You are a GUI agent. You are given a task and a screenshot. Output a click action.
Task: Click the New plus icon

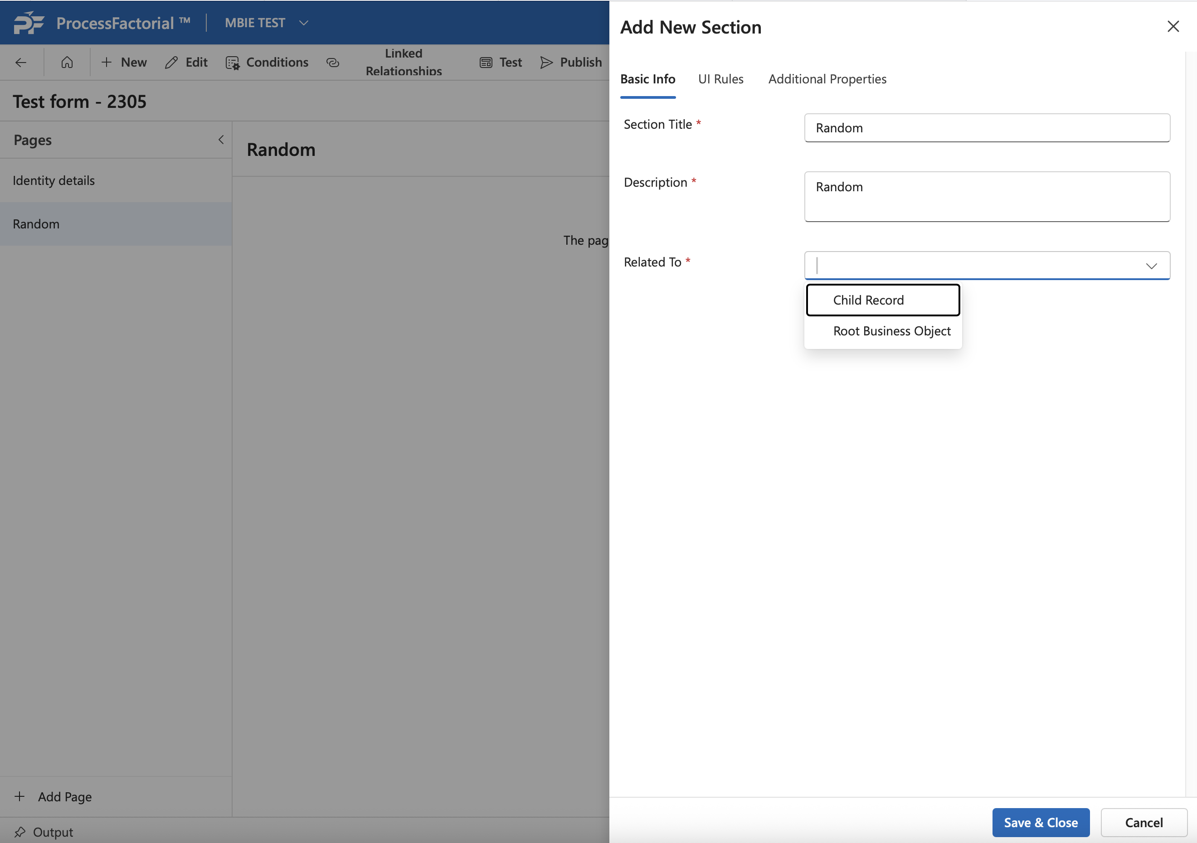pyautogui.click(x=107, y=63)
